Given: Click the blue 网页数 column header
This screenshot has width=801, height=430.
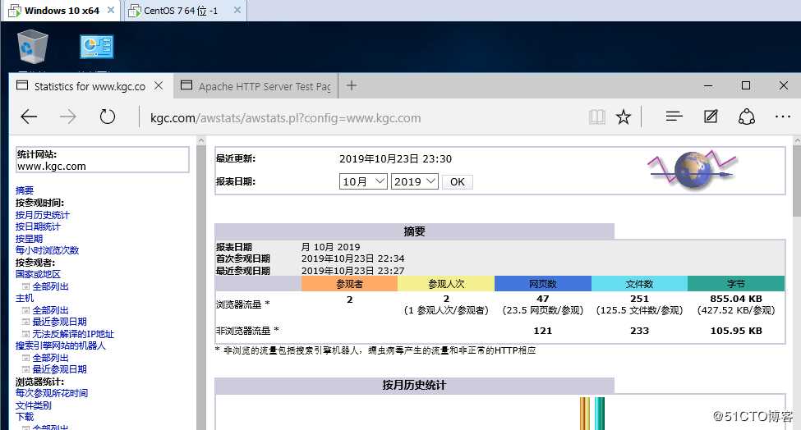Looking at the screenshot, I should point(542,284).
